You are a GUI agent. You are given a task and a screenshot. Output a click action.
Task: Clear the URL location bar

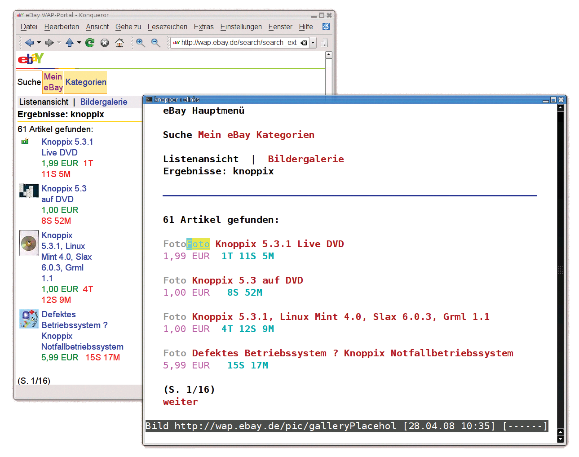pyautogui.click(x=304, y=43)
